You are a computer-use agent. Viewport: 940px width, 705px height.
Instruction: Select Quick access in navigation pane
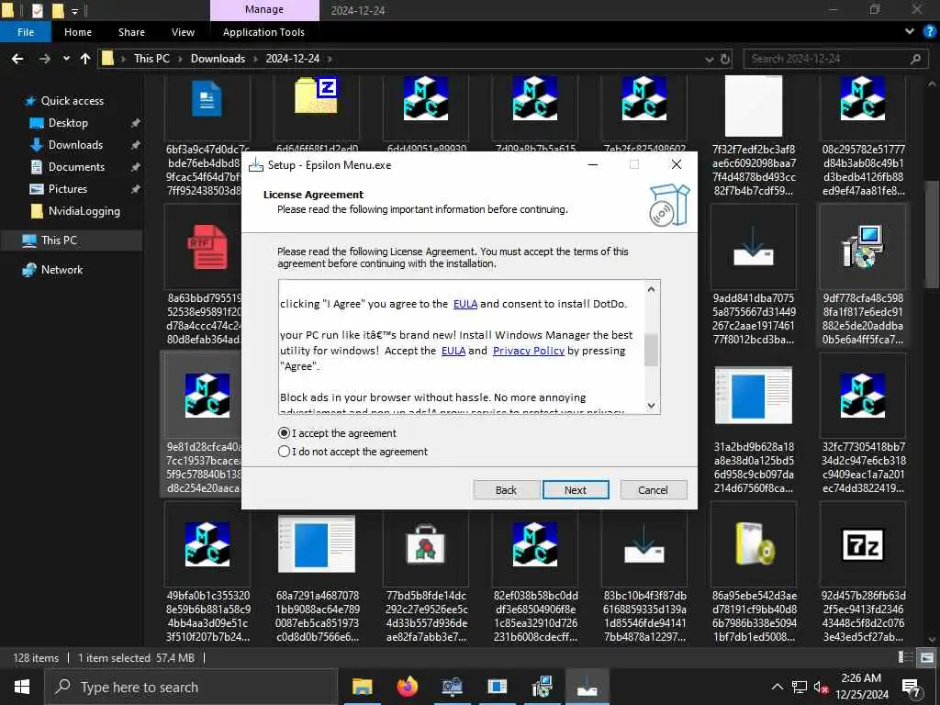(x=72, y=101)
